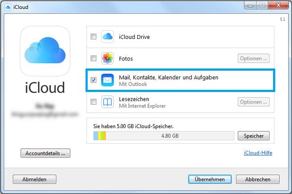Close the iCloud window
The height and width of the screenshot is (194, 292).
coord(278,5)
